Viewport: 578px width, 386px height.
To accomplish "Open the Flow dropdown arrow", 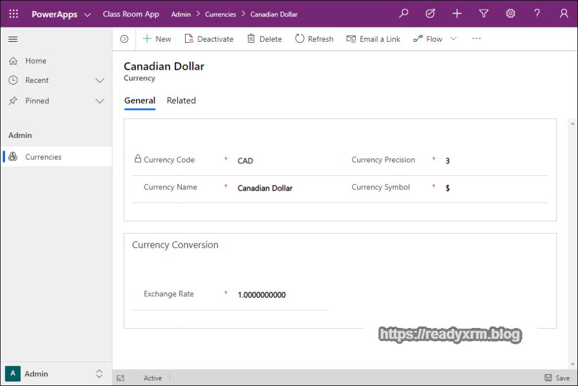I will pyautogui.click(x=453, y=39).
